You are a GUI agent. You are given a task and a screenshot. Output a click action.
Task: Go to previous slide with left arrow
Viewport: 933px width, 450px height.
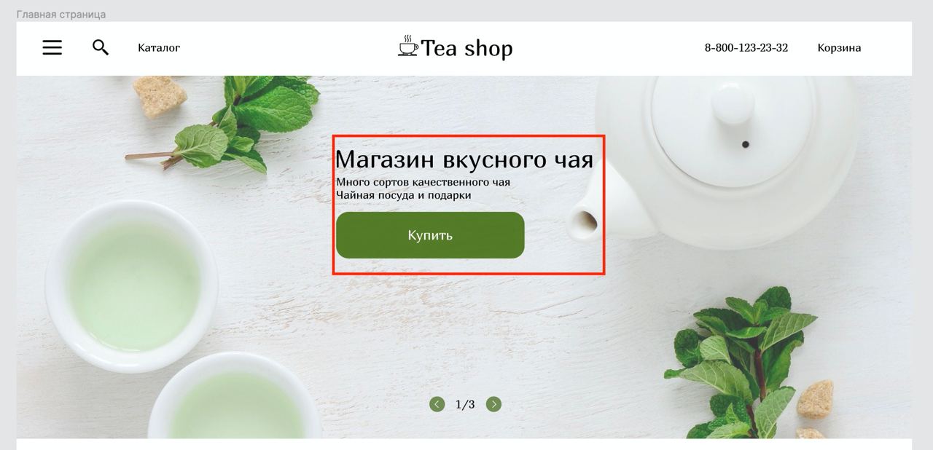(x=437, y=404)
